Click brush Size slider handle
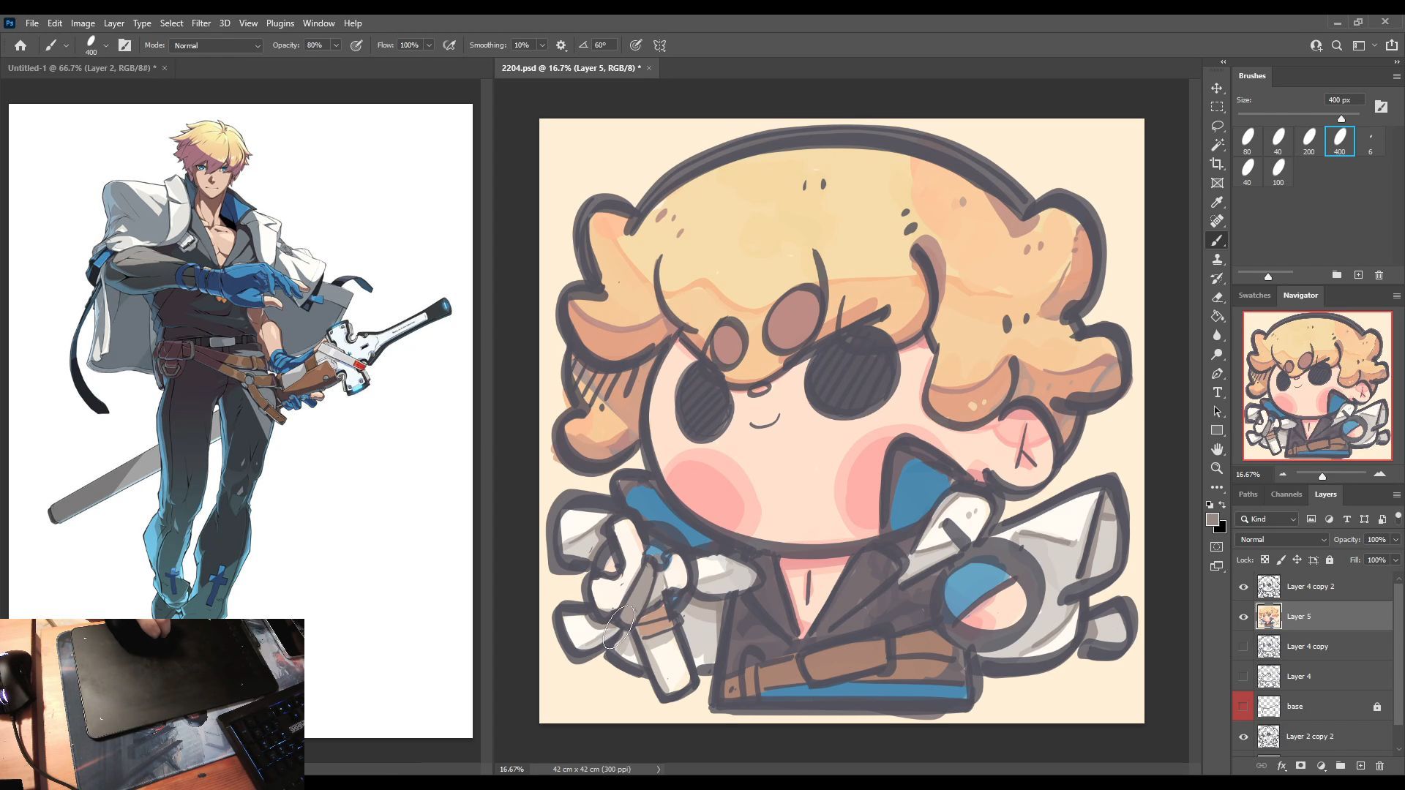Screen dimensions: 1405x790 point(1341,118)
